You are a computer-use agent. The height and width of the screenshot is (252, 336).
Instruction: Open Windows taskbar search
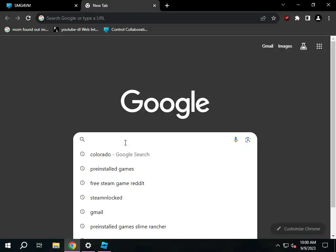24,245
